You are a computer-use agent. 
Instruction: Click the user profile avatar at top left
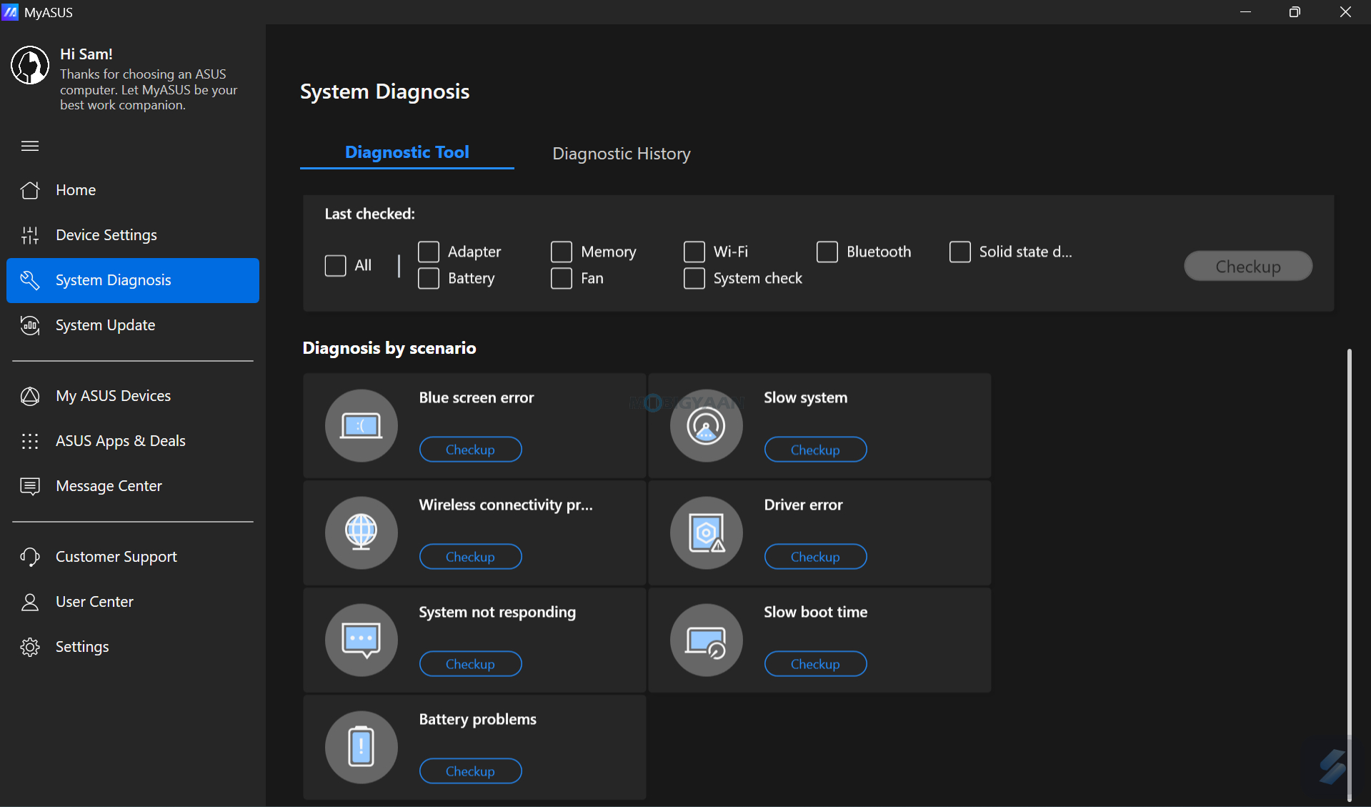tap(30, 65)
